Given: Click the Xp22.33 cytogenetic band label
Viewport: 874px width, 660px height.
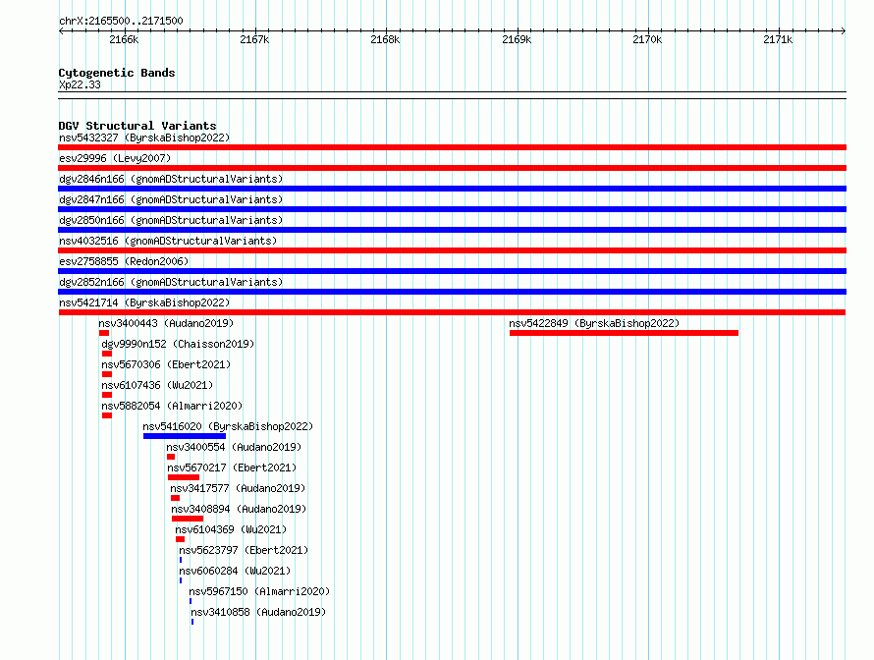Looking at the screenshot, I should [x=80, y=84].
